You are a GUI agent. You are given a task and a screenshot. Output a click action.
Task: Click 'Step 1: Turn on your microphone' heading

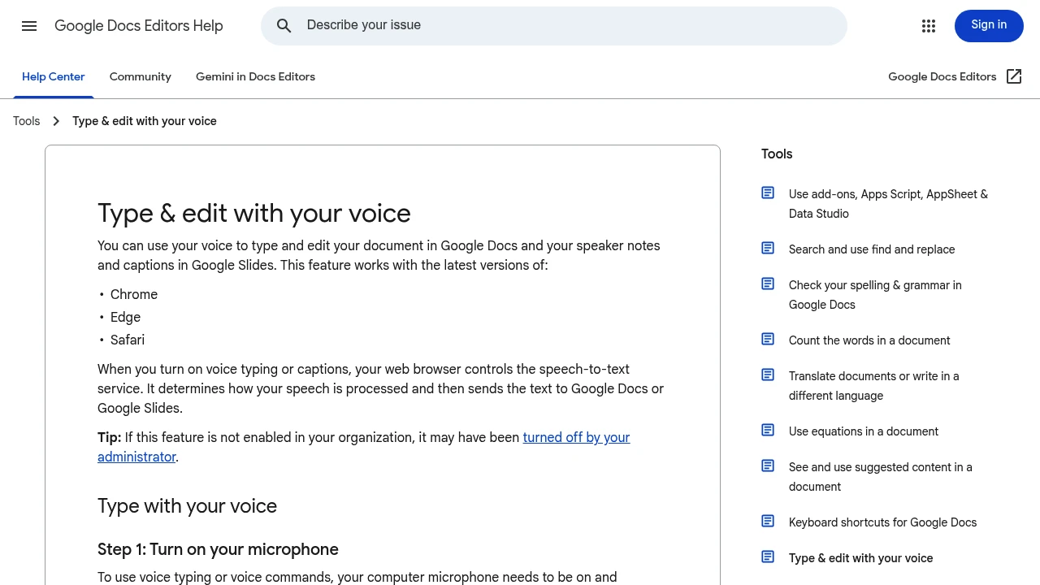(x=218, y=550)
